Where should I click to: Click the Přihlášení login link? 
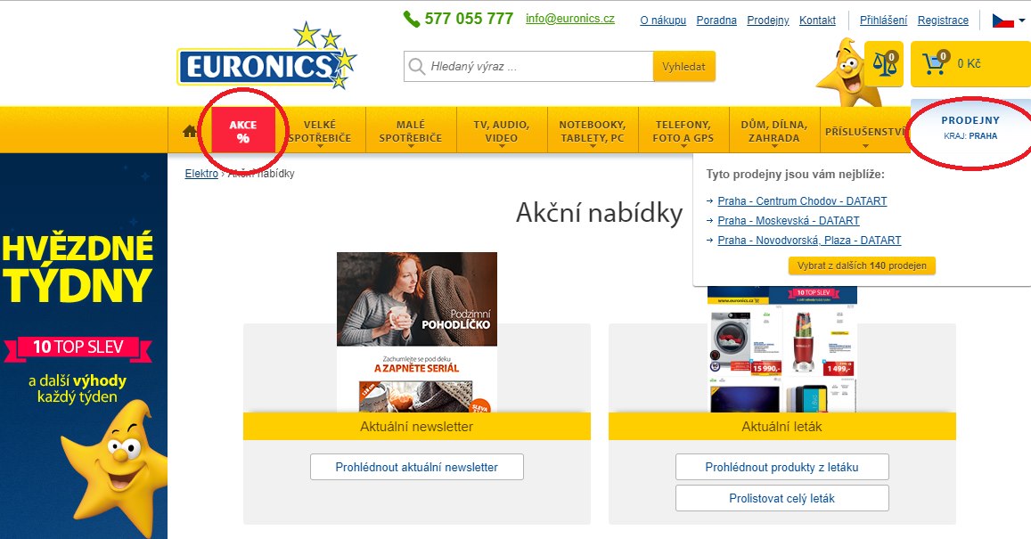[x=884, y=20]
